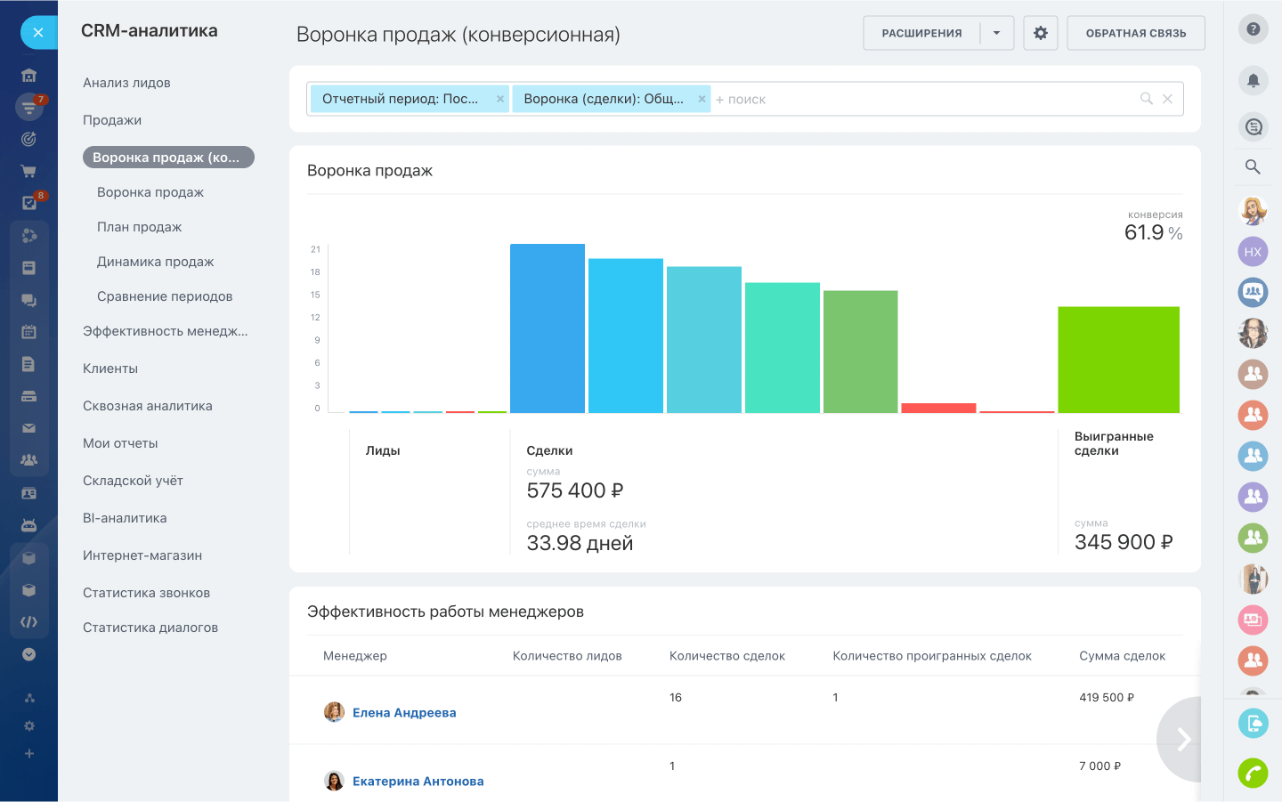Open the CRM funnel icon with badge 7
The width and height of the screenshot is (1282, 802).
(x=29, y=106)
